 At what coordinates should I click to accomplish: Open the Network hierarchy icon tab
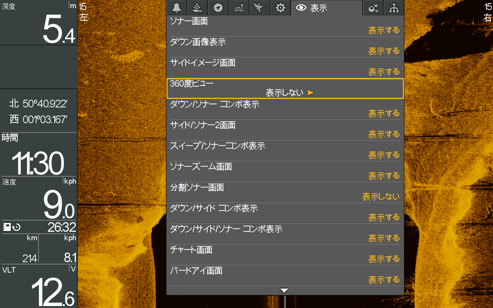click(394, 8)
